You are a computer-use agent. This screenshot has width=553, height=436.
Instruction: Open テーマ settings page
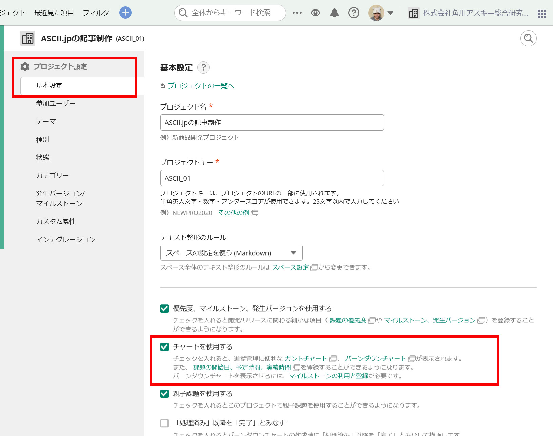46,121
